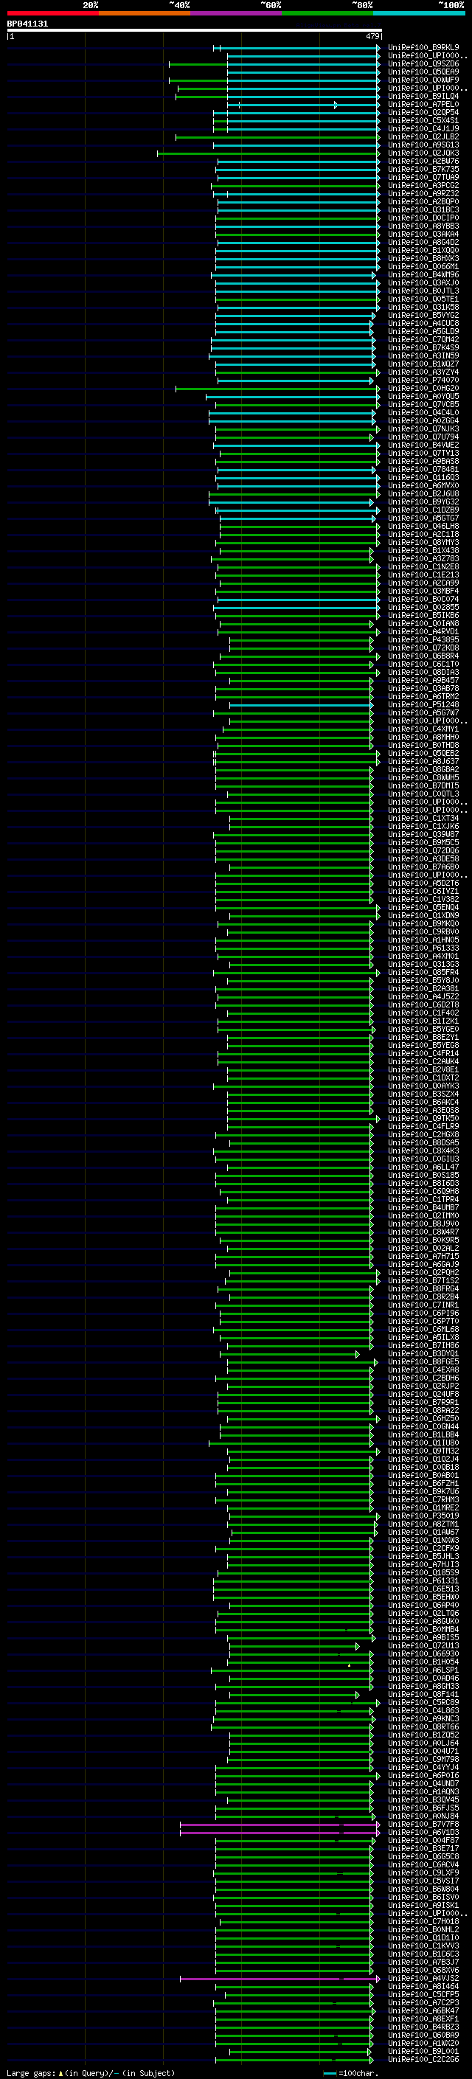Screen dimensions: 472x2079
Task: Select the UniRef100_C4FR14 entry
Action: click(423, 1053)
